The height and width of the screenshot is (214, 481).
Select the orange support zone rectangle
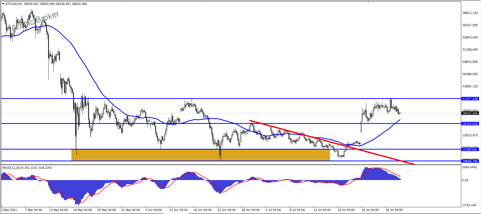click(200, 155)
